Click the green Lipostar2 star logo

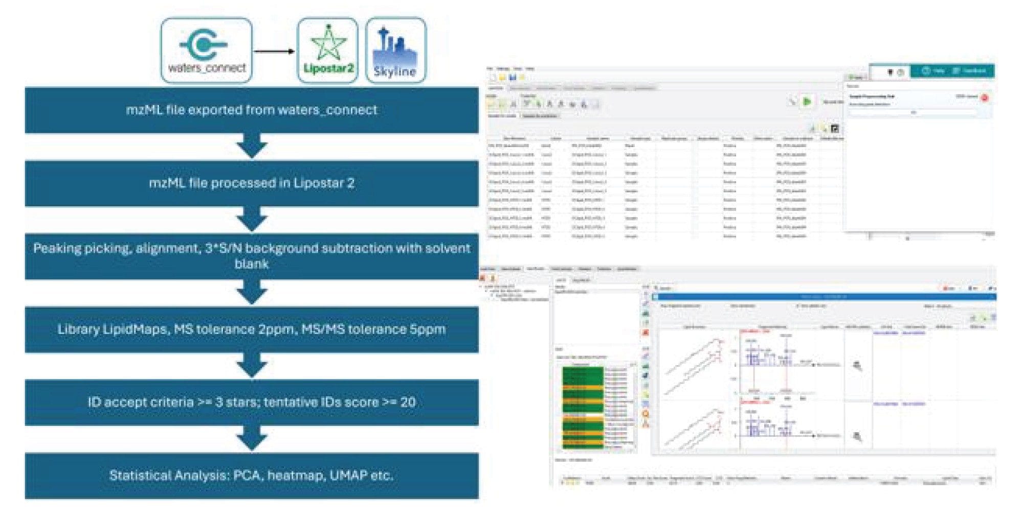pyautogui.click(x=327, y=42)
